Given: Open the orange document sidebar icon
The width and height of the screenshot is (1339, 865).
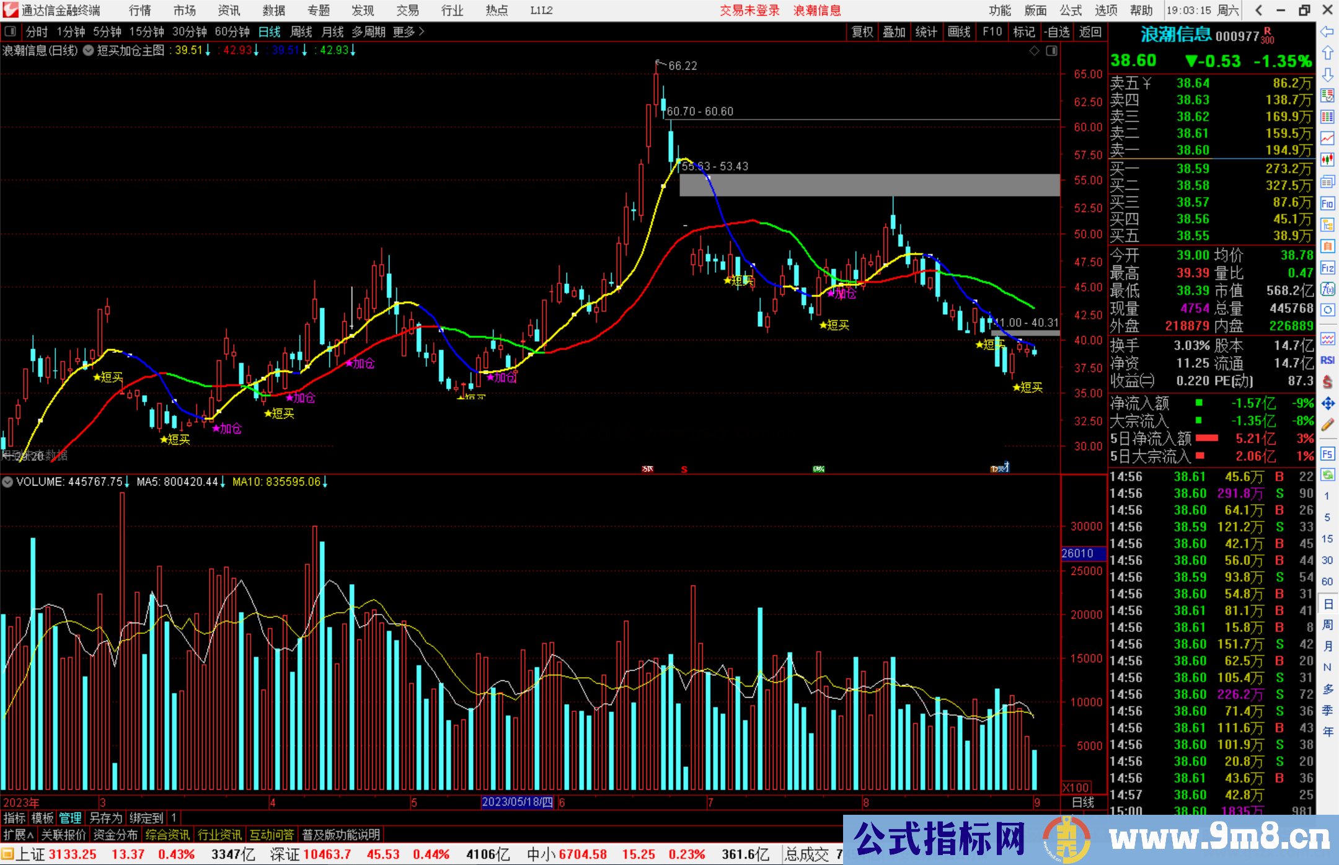Looking at the screenshot, I should click(x=1327, y=246).
